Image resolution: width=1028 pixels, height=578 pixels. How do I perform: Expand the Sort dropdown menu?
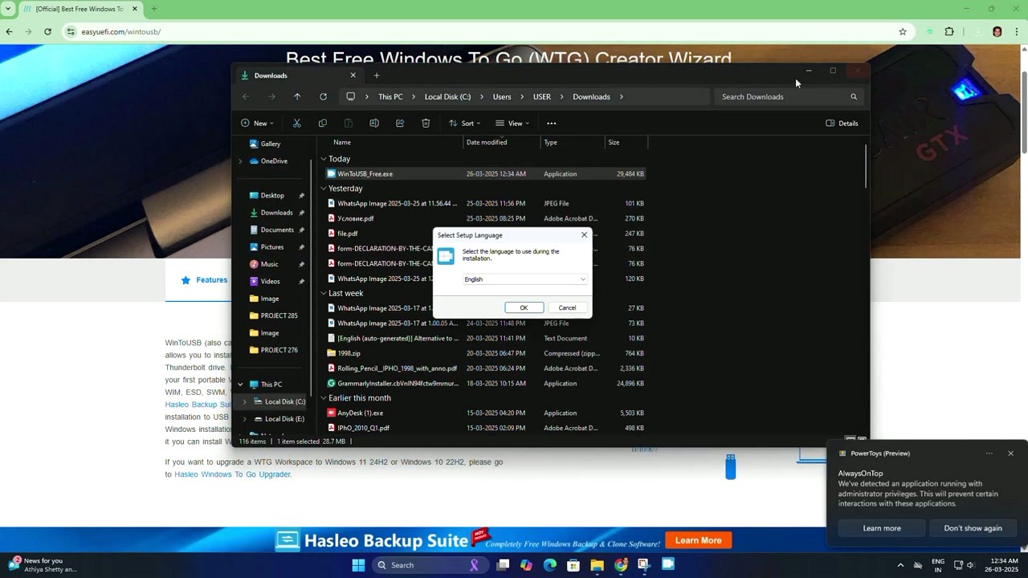464,123
